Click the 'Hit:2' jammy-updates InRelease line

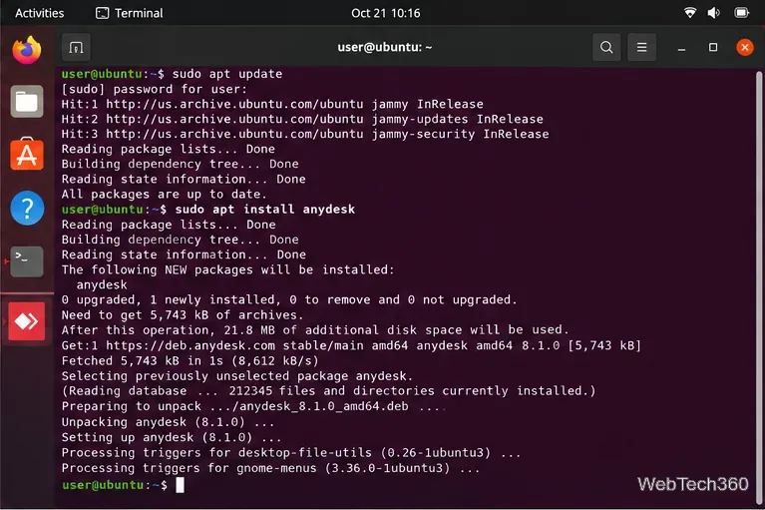click(x=302, y=119)
